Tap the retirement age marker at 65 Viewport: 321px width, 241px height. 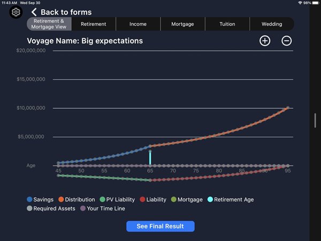(x=150, y=157)
